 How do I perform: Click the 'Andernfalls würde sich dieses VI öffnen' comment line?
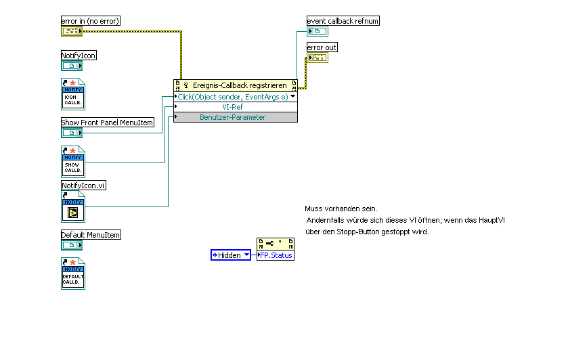point(406,220)
